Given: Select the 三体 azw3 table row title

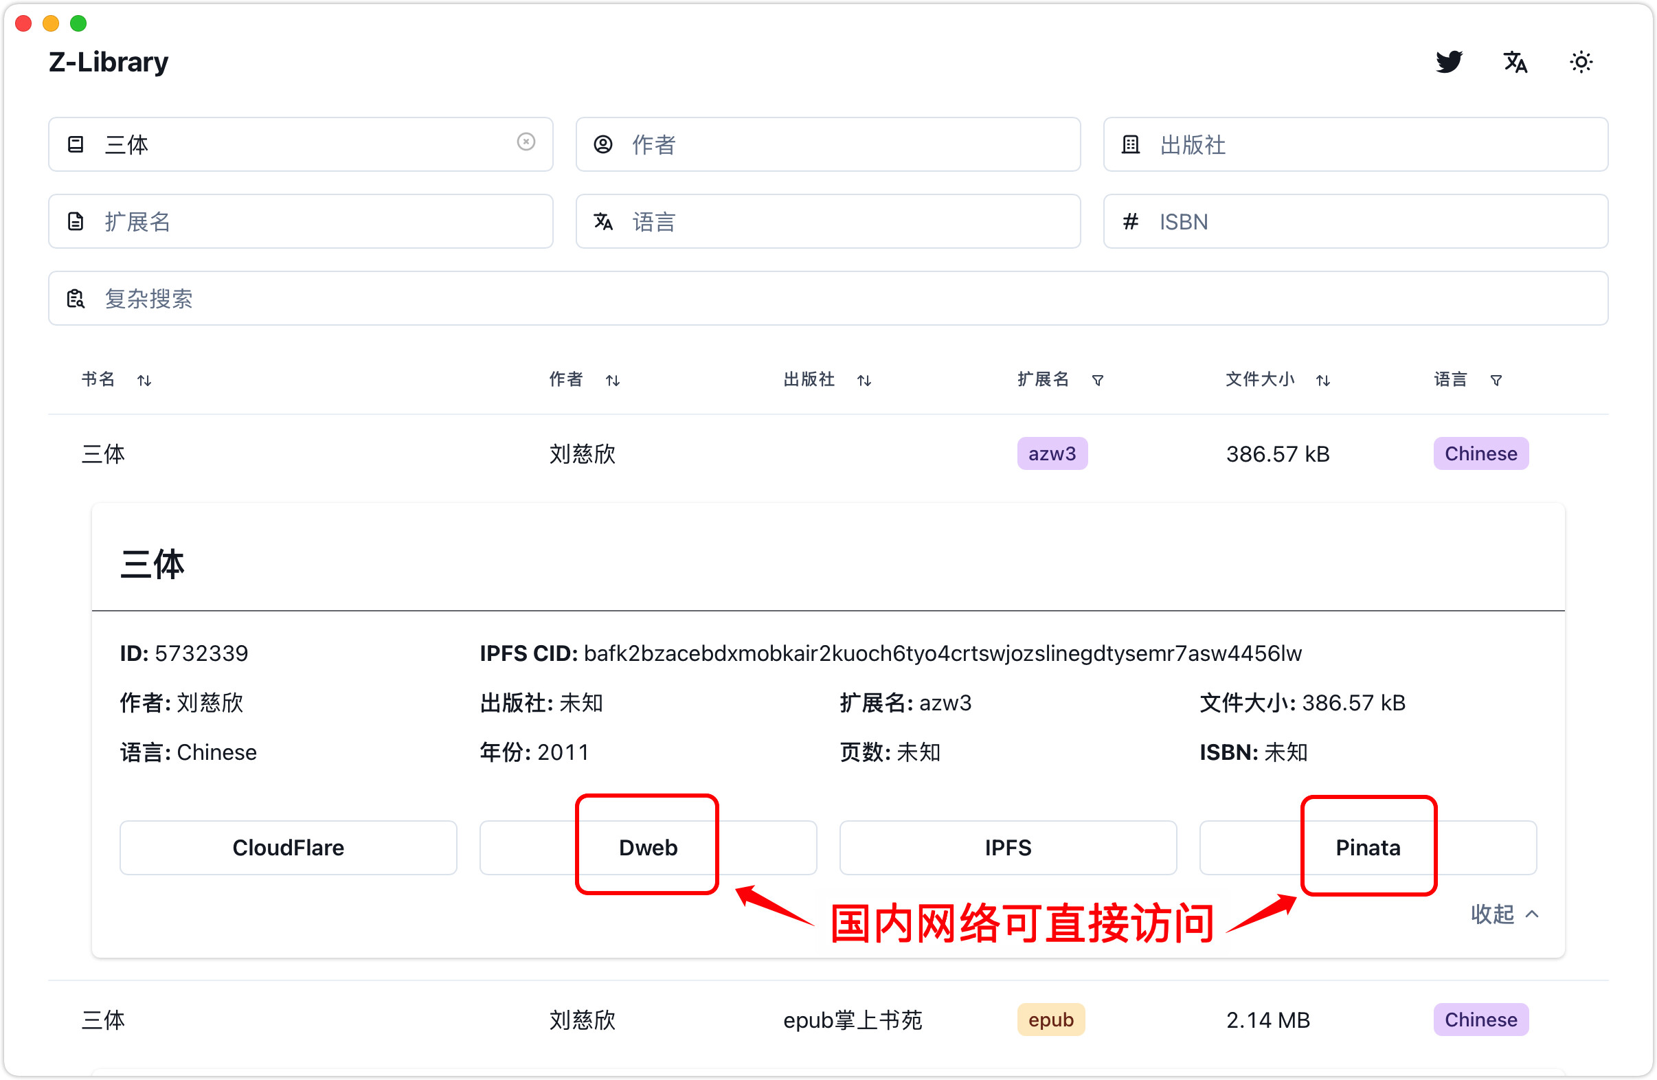Looking at the screenshot, I should click(x=103, y=454).
